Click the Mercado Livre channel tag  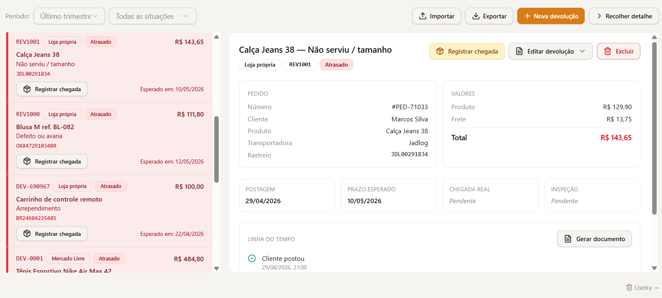68,259
